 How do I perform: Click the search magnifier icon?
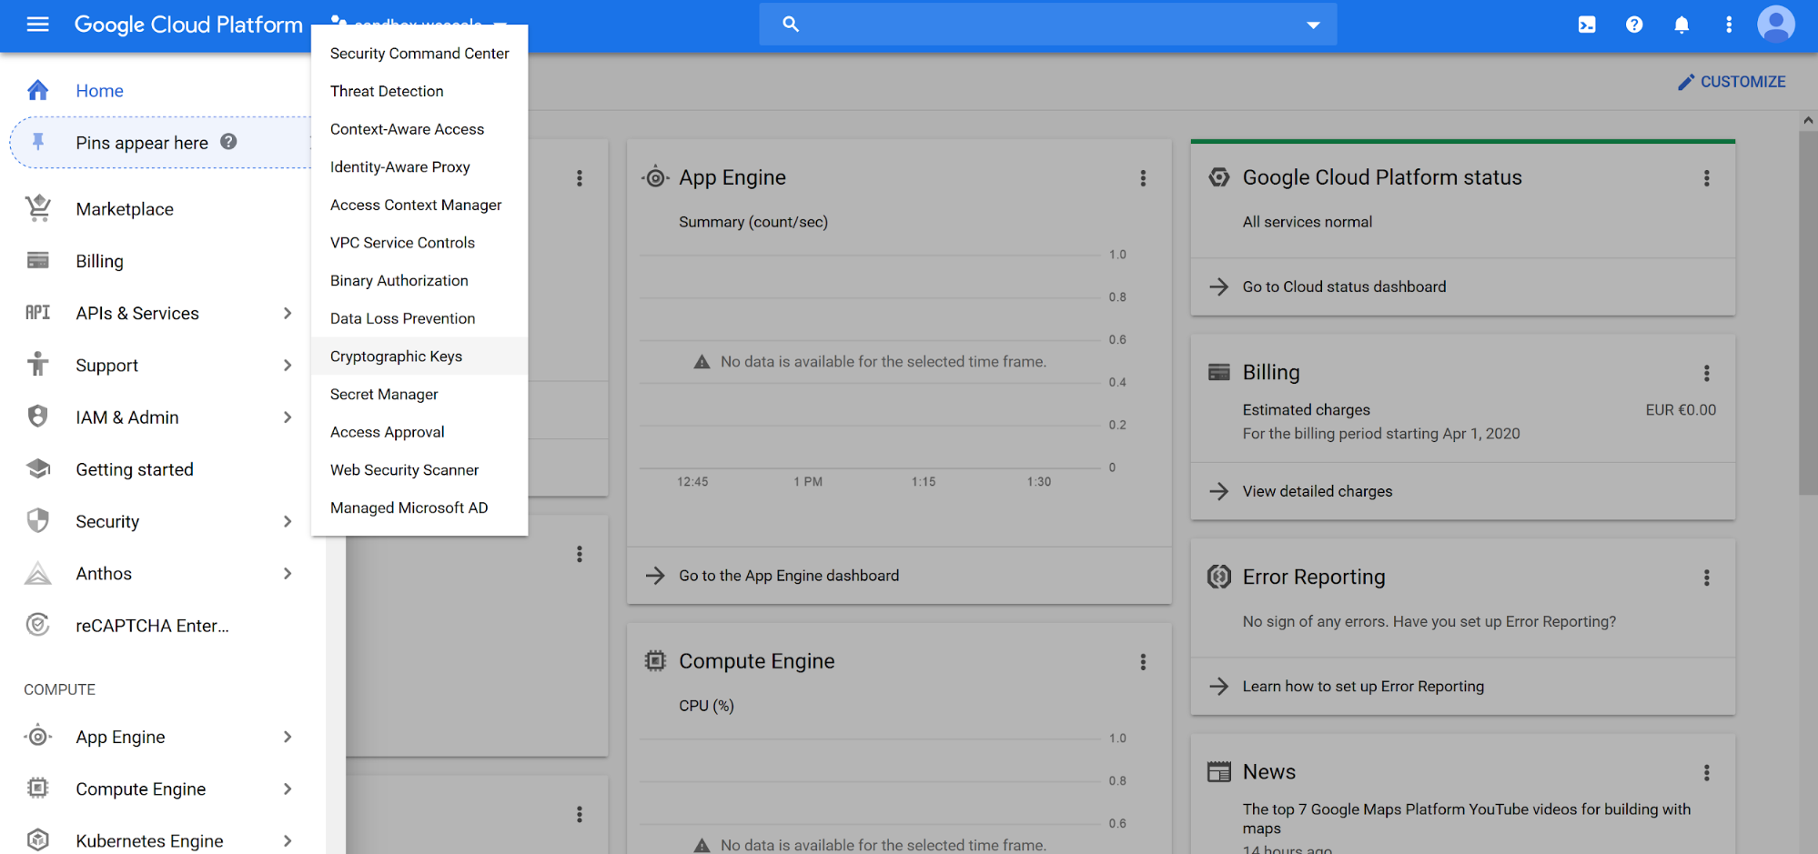[791, 25]
